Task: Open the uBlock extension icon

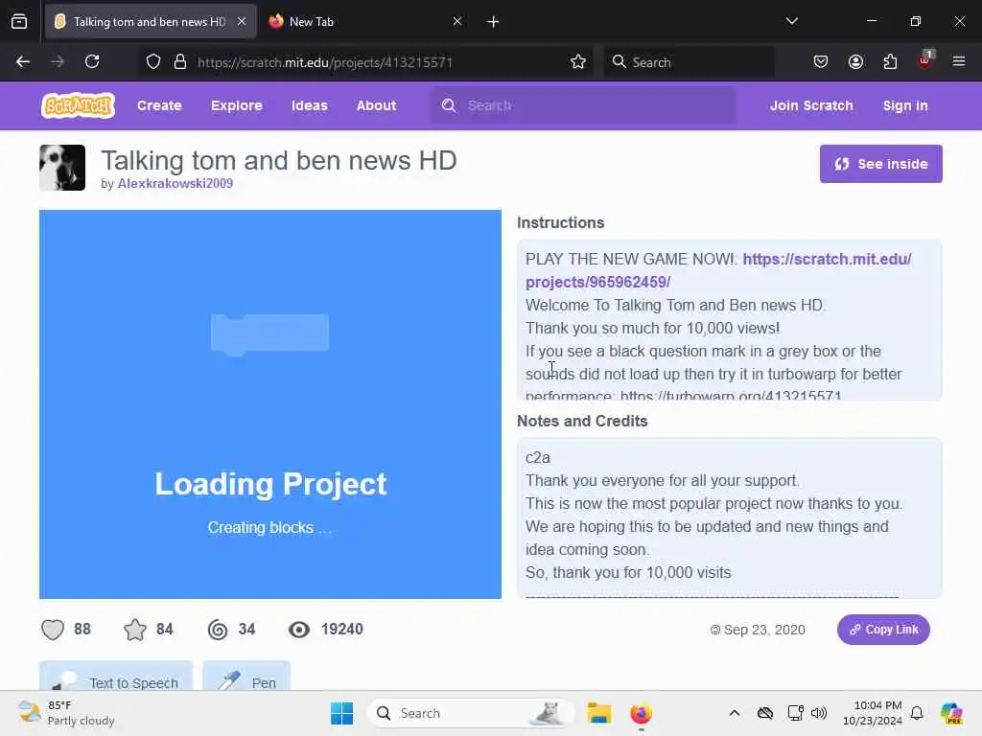Action: tap(925, 60)
